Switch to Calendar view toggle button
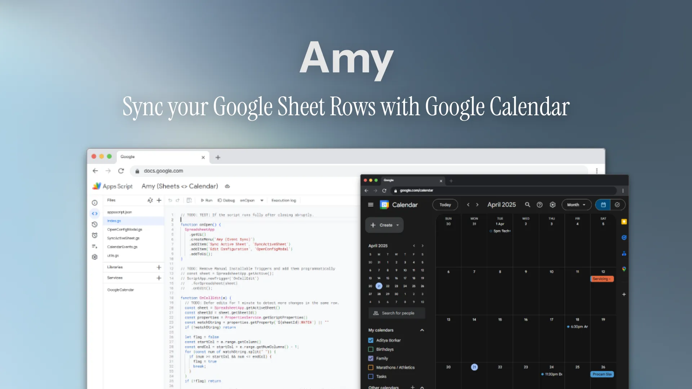Screen dimensions: 692x389 [603, 205]
